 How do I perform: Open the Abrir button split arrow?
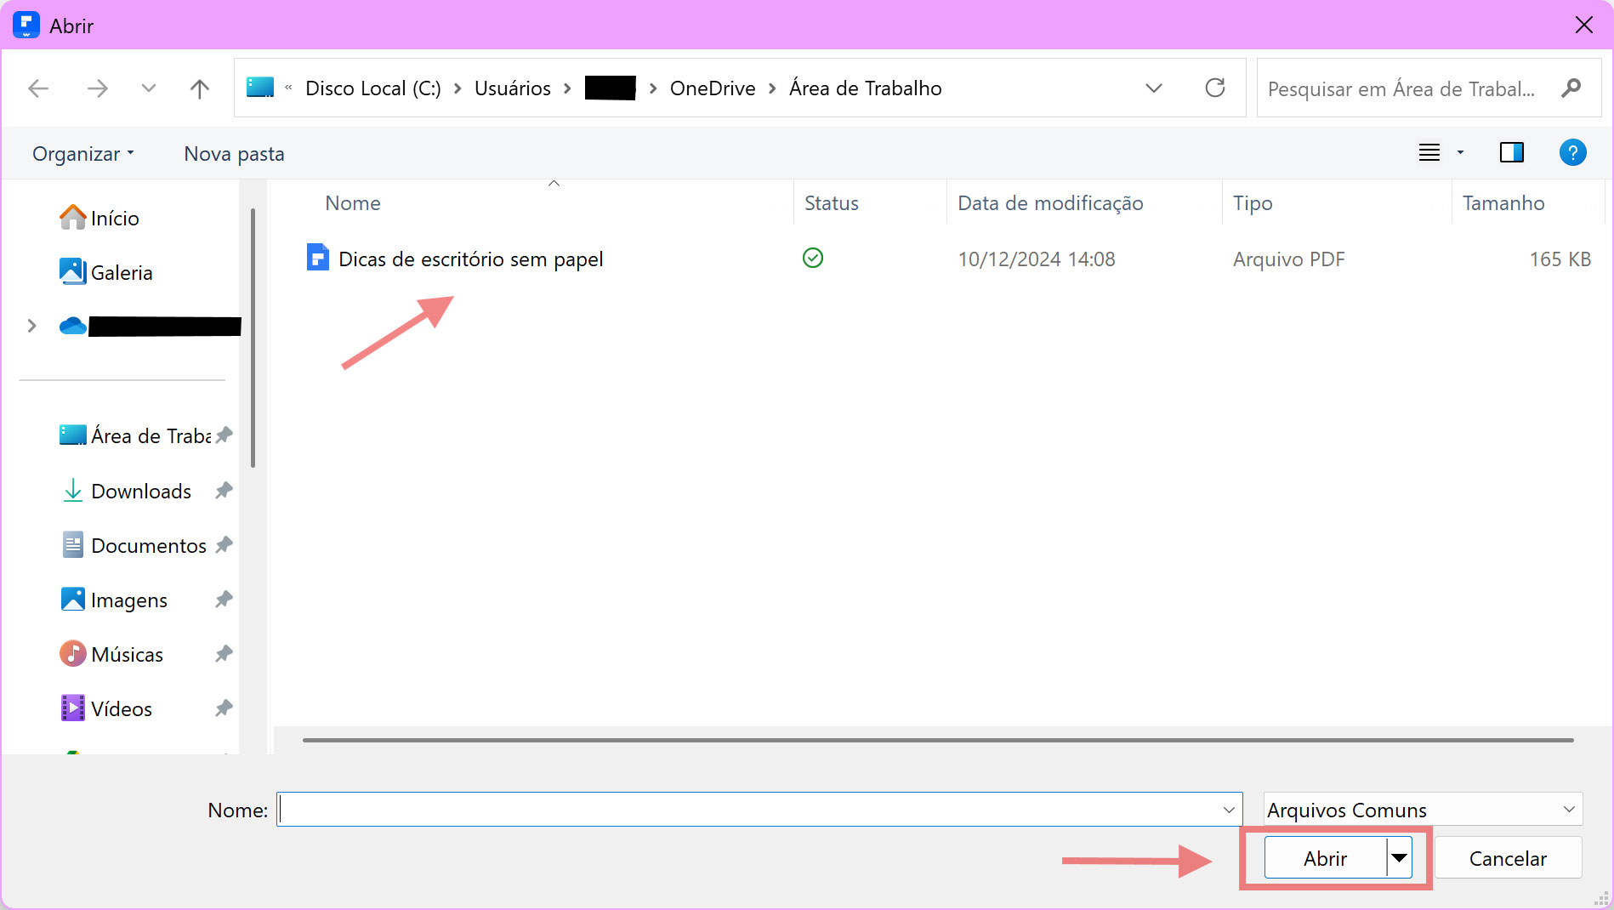(x=1399, y=858)
